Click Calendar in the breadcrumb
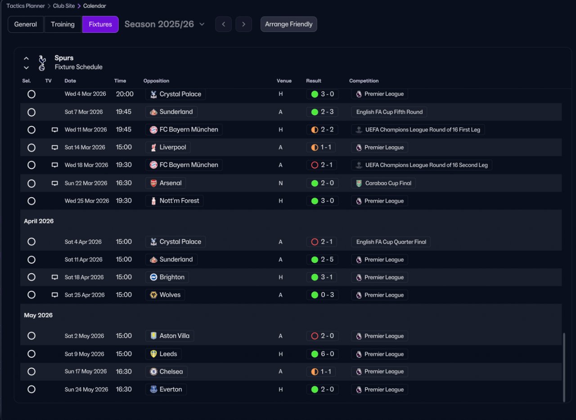The image size is (576, 420). tap(94, 6)
